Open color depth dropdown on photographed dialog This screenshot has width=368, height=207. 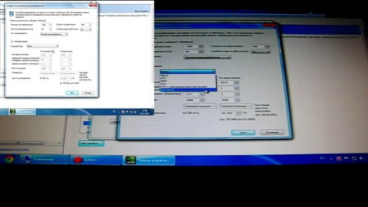click(260, 52)
